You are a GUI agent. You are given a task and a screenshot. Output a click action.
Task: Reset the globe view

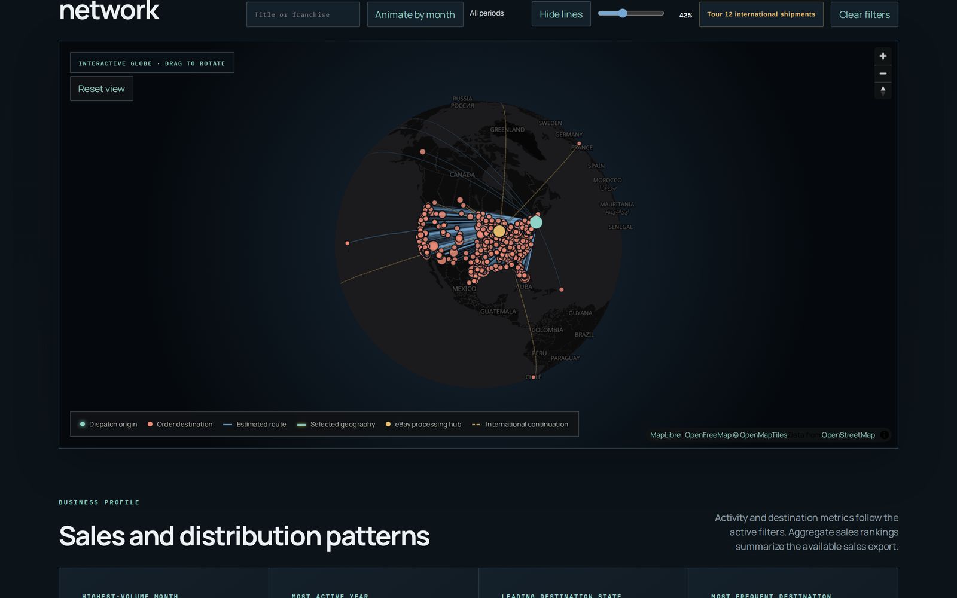coord(102,89)
